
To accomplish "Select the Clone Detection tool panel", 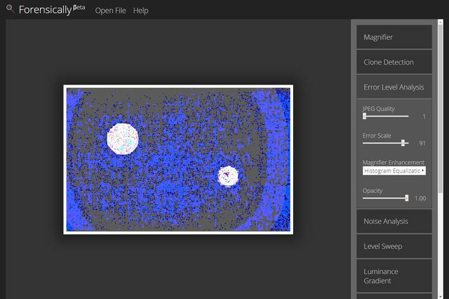I will (x=394, y=62).
